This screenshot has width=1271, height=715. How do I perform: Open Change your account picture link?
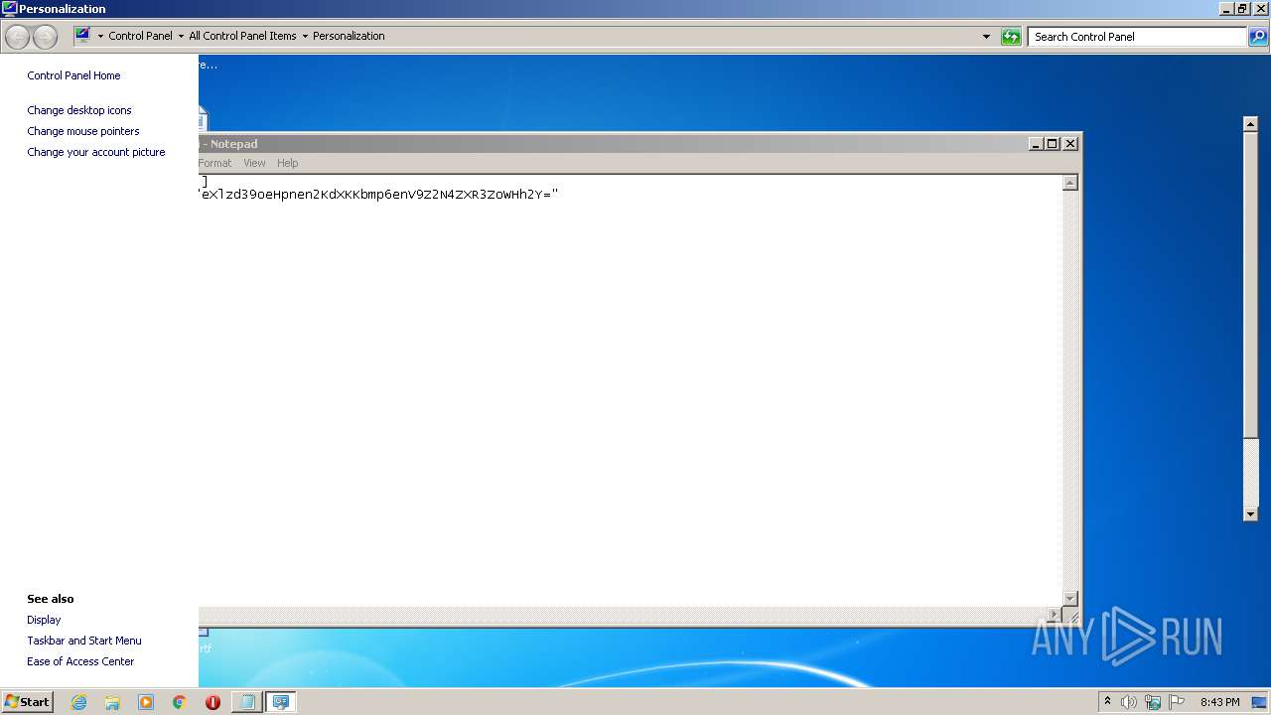pyautogui.click(x=96, y=152)
